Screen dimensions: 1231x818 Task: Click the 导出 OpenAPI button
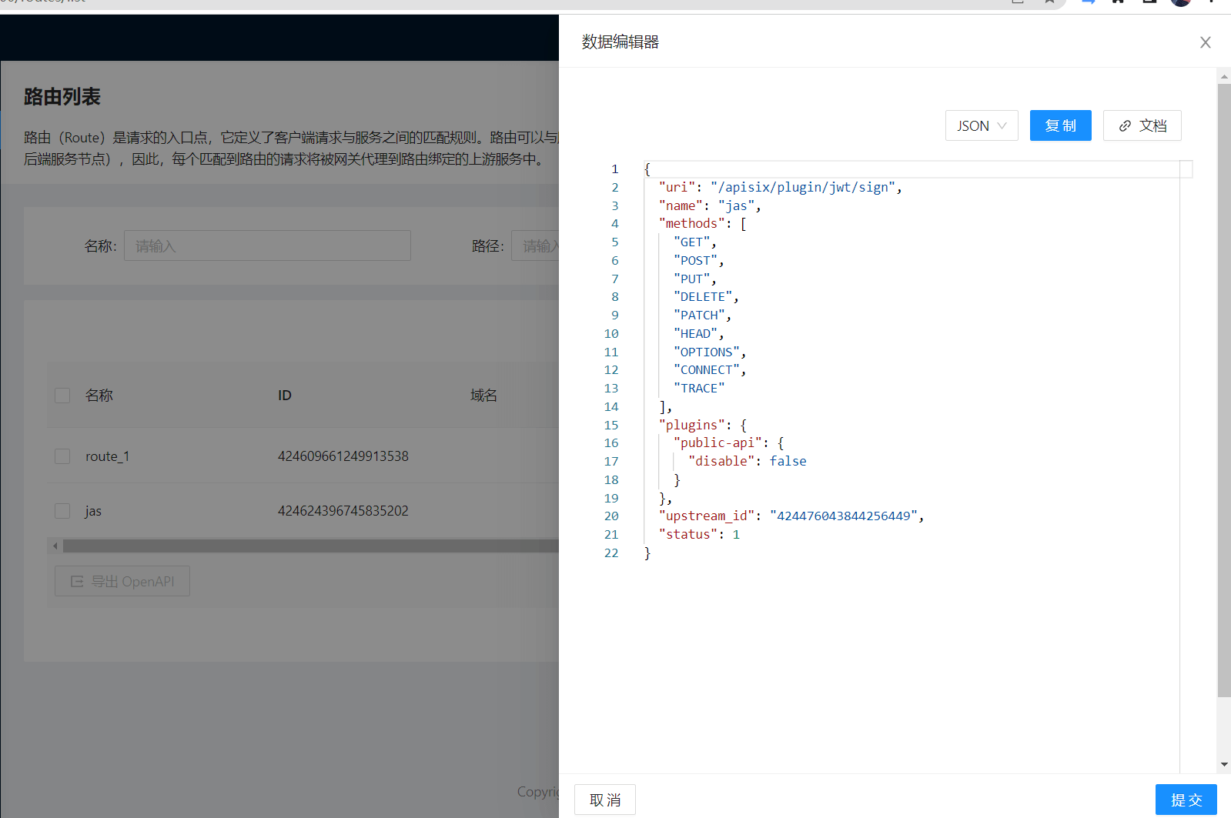coord(122,581)
